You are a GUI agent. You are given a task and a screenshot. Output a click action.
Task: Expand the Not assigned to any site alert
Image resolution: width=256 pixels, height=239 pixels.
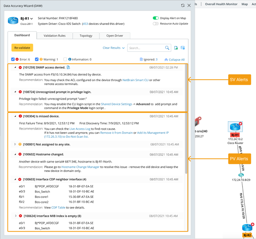[15, 144]
